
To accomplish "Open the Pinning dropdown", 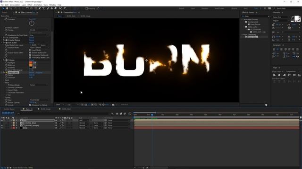I will [39, 30].
